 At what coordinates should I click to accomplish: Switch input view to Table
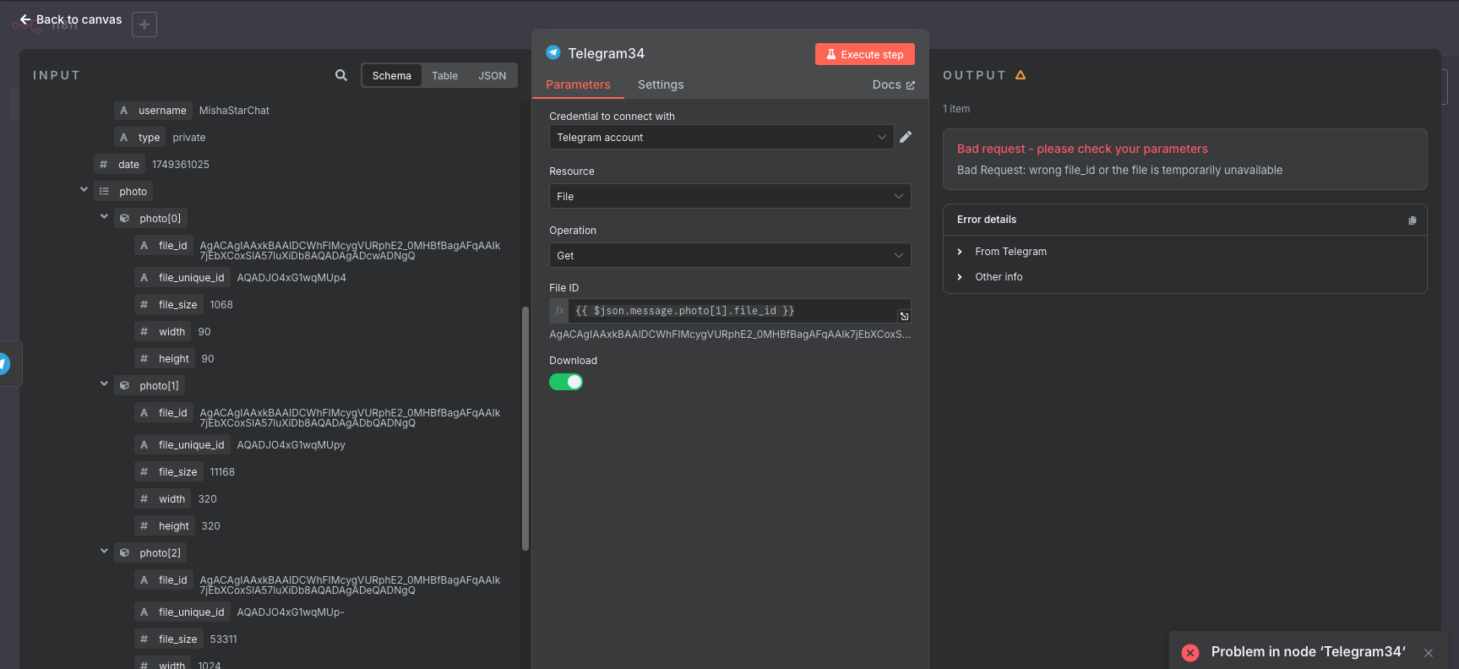click(x=444, y=75)
